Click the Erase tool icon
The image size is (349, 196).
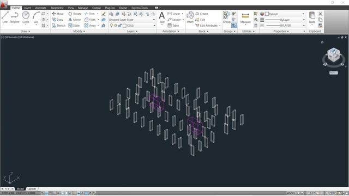(x=104, y=14)
